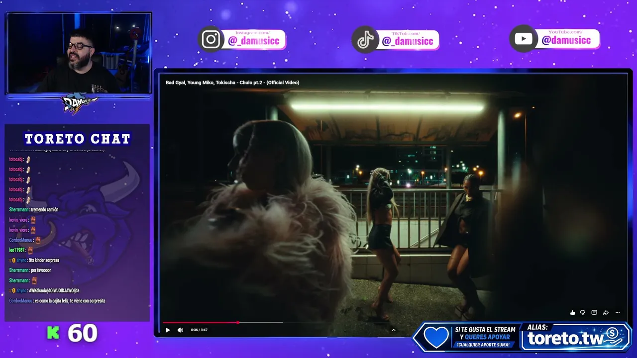Click the DAMusic shark logo
The image size is (637, 358).
80,103
